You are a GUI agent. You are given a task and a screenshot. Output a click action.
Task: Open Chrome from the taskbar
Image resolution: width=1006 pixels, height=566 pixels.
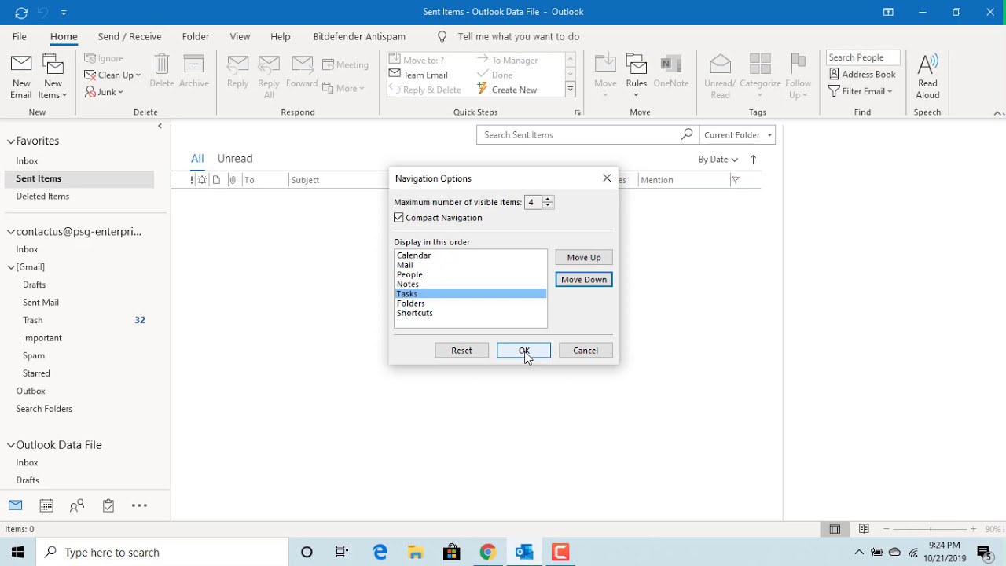coord(488,552)
